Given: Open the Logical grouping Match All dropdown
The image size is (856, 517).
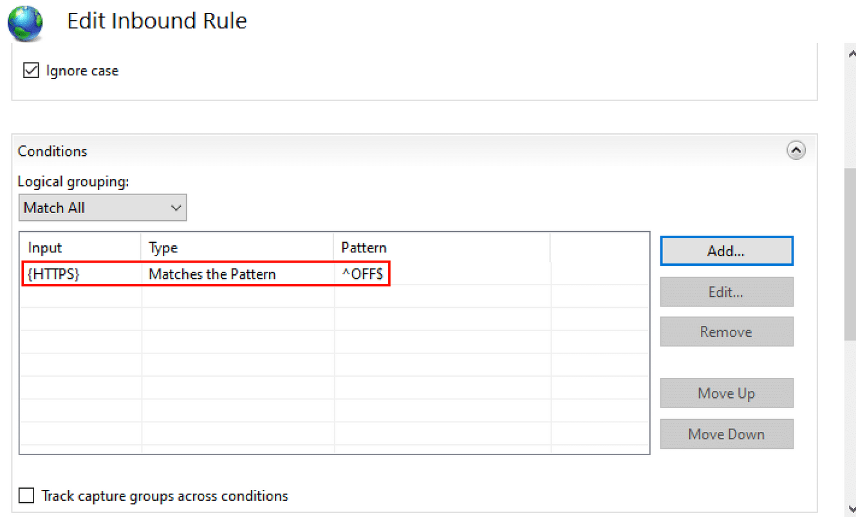Looking at the screenshot, I should point(102,208).
